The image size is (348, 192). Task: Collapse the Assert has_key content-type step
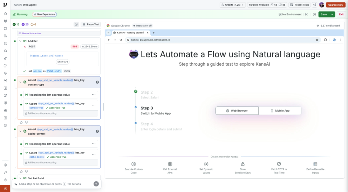point(20,82)
